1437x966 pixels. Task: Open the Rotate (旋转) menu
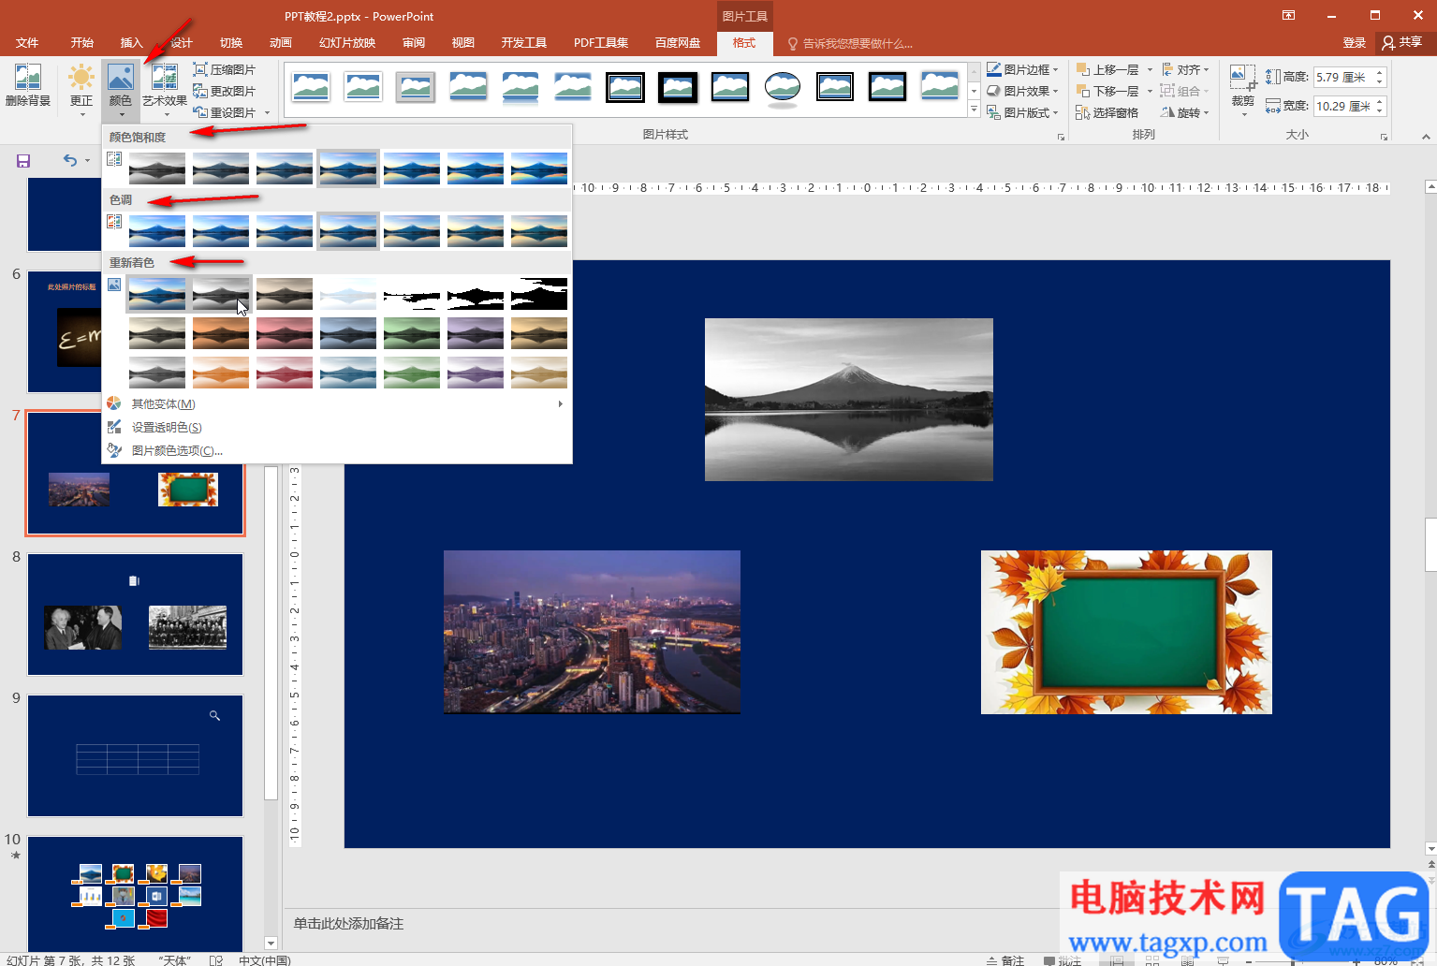1185,112
